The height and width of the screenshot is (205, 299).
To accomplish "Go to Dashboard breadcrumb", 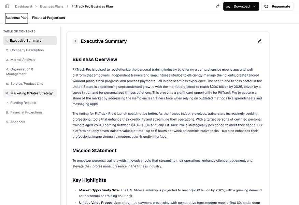I will point(24,6).
